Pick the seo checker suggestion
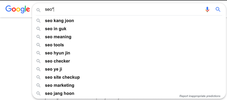227x100 pixels. point(129,61)
